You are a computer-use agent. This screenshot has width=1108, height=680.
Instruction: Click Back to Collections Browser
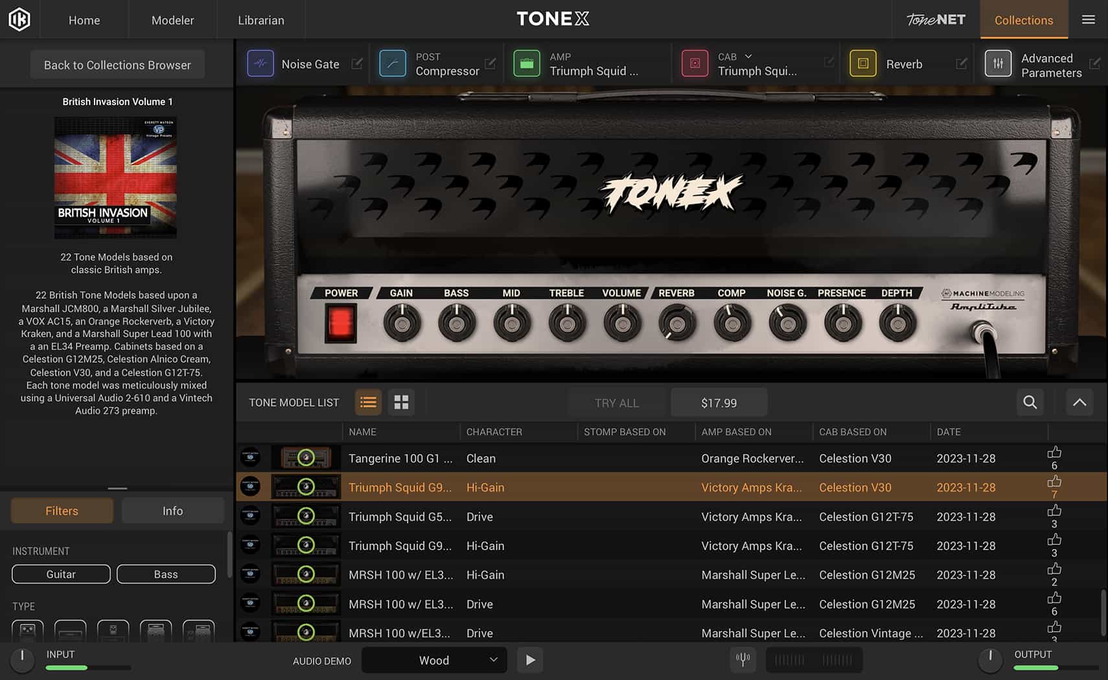(117, 64)
